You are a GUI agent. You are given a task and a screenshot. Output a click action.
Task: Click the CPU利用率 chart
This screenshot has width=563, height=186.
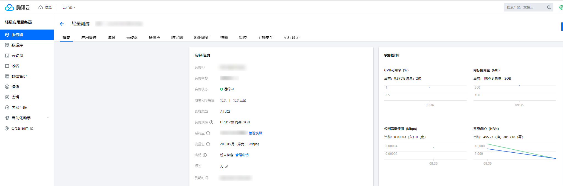(425, 96)
